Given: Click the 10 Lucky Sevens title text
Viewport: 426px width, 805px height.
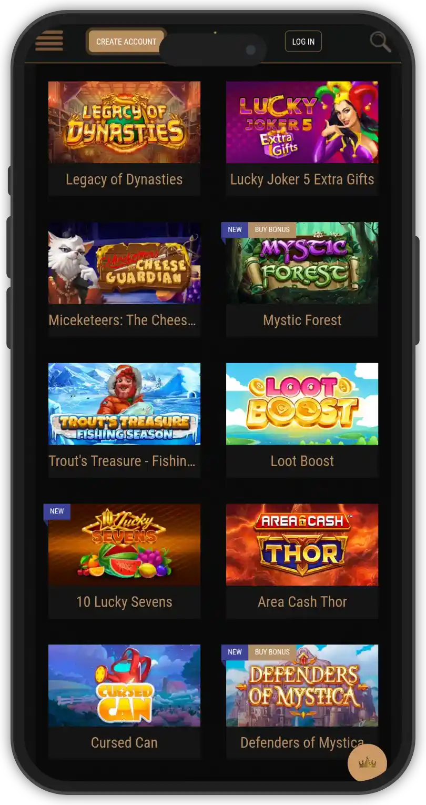Looking at the screenshot, I should [124, 602].
